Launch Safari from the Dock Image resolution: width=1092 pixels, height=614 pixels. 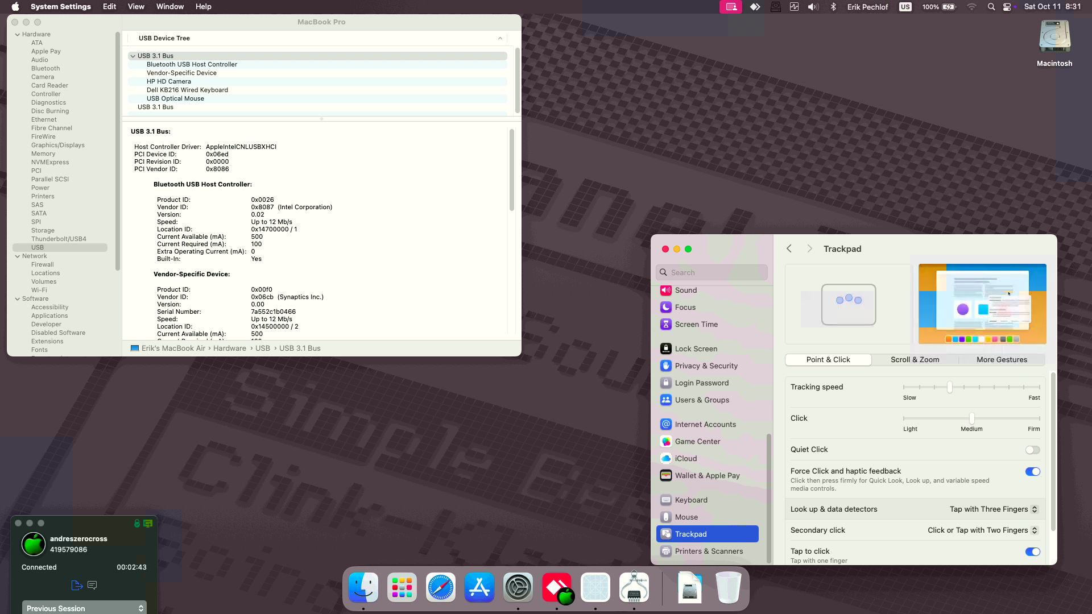pos(441,587)
